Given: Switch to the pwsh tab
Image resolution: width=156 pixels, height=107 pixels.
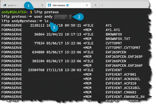Looking at the screenshot, I should (16, 5).
